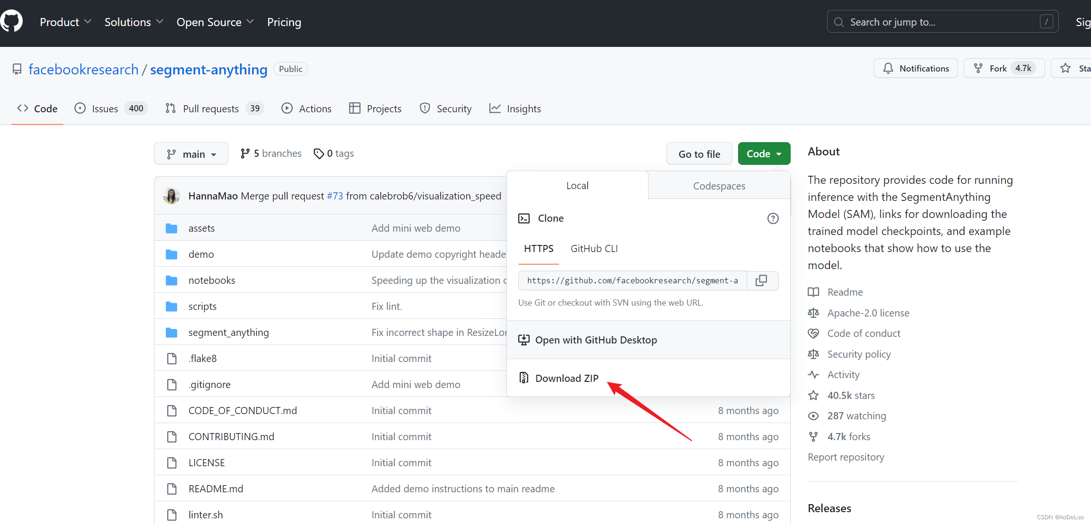Click the scripts folder icon
Screen dimensions: 1091x524
pos(171,307)
